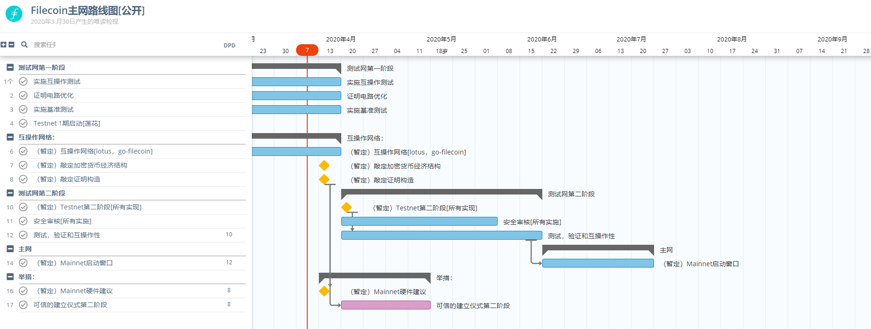Click the 实施互操作测试 Gantt bar
Screen dimensions: 871x329
click(297, 81)
